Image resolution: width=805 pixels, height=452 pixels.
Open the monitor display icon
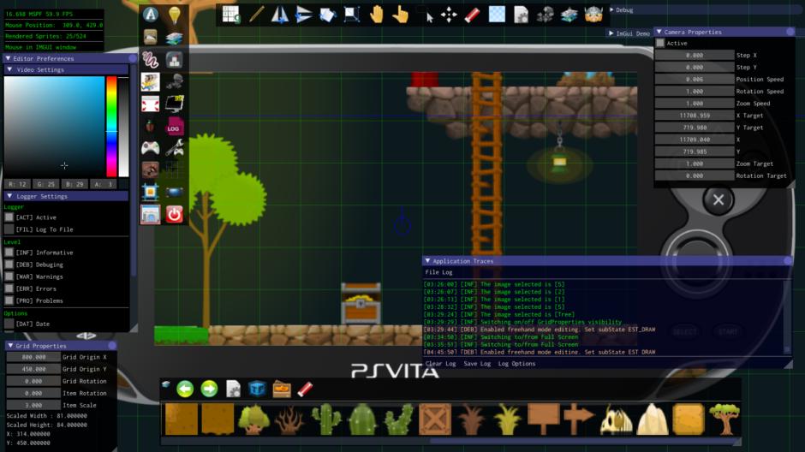174,104
